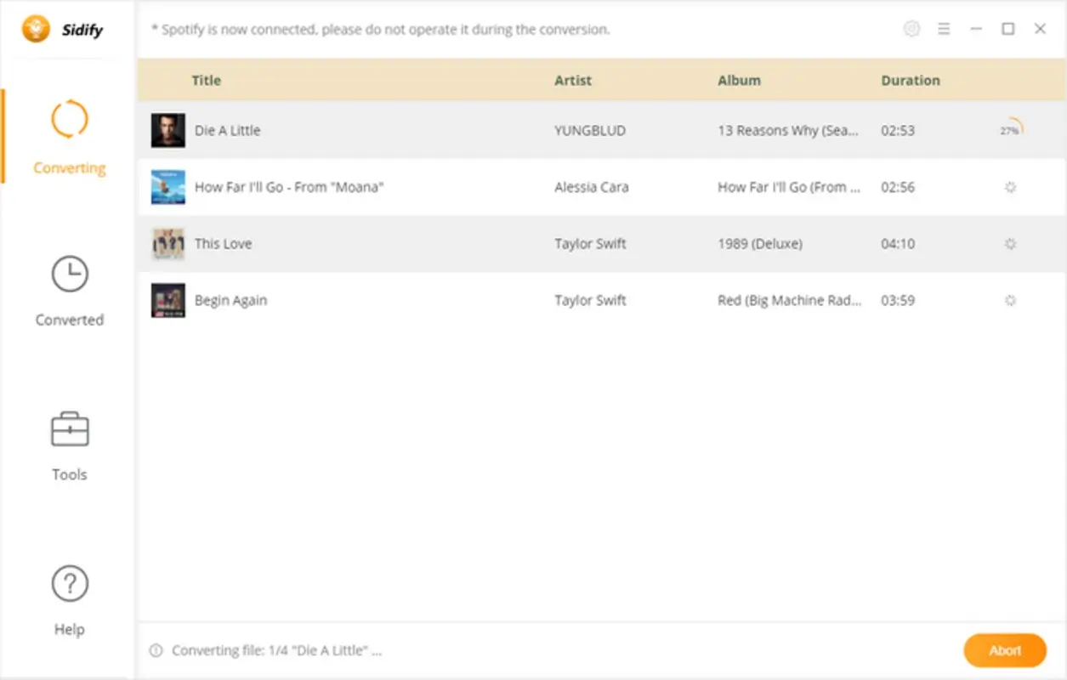
Task: Click the gear icon on the This Love row
Action: tap(1009, 243)
